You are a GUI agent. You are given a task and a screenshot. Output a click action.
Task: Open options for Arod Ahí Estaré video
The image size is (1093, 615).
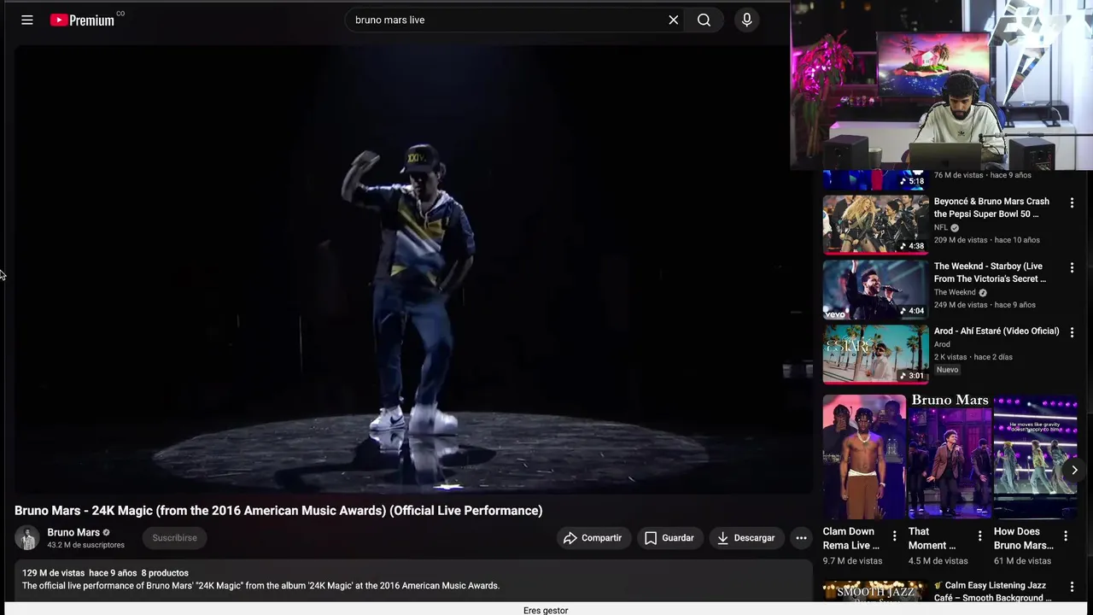click(x=1072, y=332)
